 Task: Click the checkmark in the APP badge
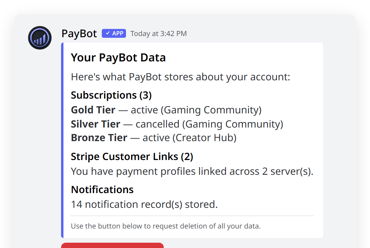[x=108, y=33]
